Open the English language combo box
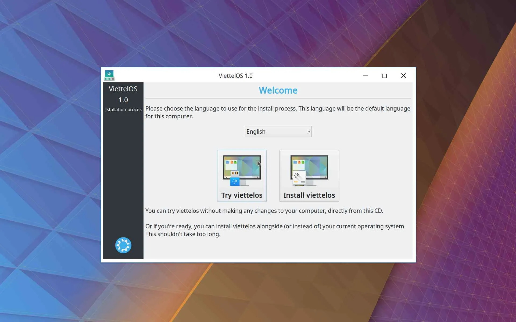This screenshot has height=322, width=516. (x=274, y=131)
